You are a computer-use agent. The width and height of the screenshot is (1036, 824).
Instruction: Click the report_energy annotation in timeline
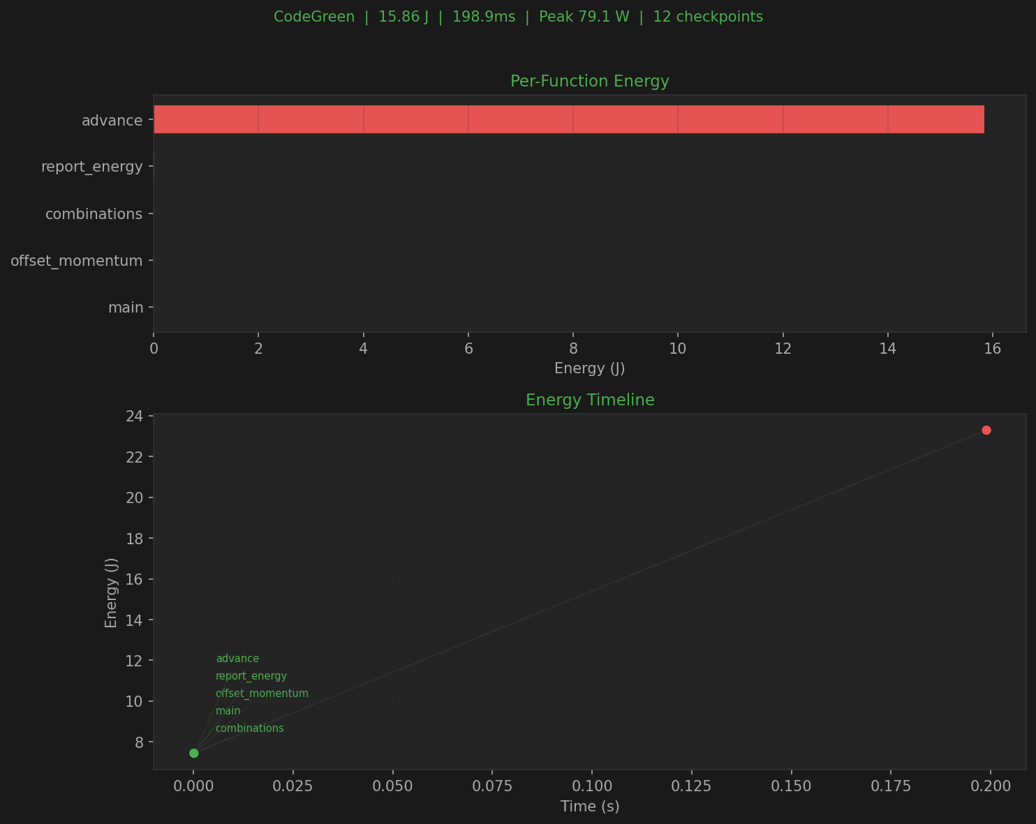tap(251, 676)
